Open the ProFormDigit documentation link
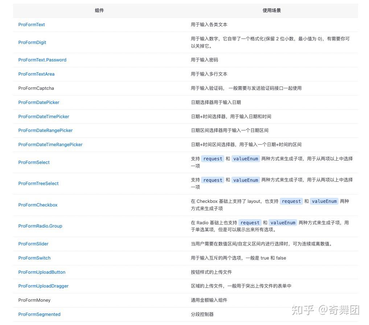 pyautogui.click(x=32, y=42)
